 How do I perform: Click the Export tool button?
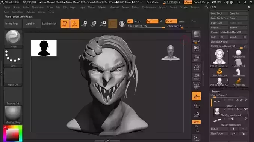pyautogui.click(x=238, y=28)
